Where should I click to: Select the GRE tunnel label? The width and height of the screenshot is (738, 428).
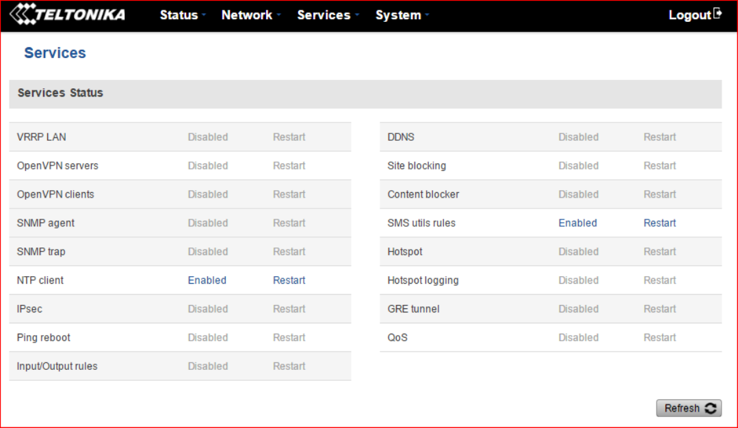[x=413, y=309]
